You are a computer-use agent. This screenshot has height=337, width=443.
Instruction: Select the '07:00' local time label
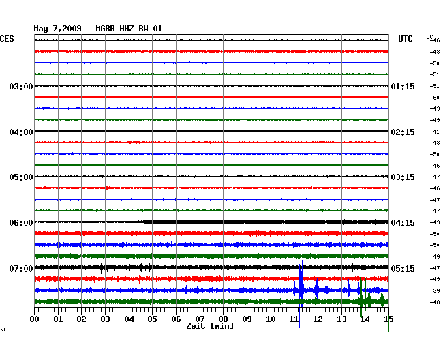(21, 268)
